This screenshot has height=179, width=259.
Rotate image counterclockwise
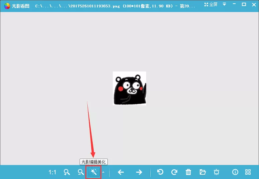coord(160,172)
